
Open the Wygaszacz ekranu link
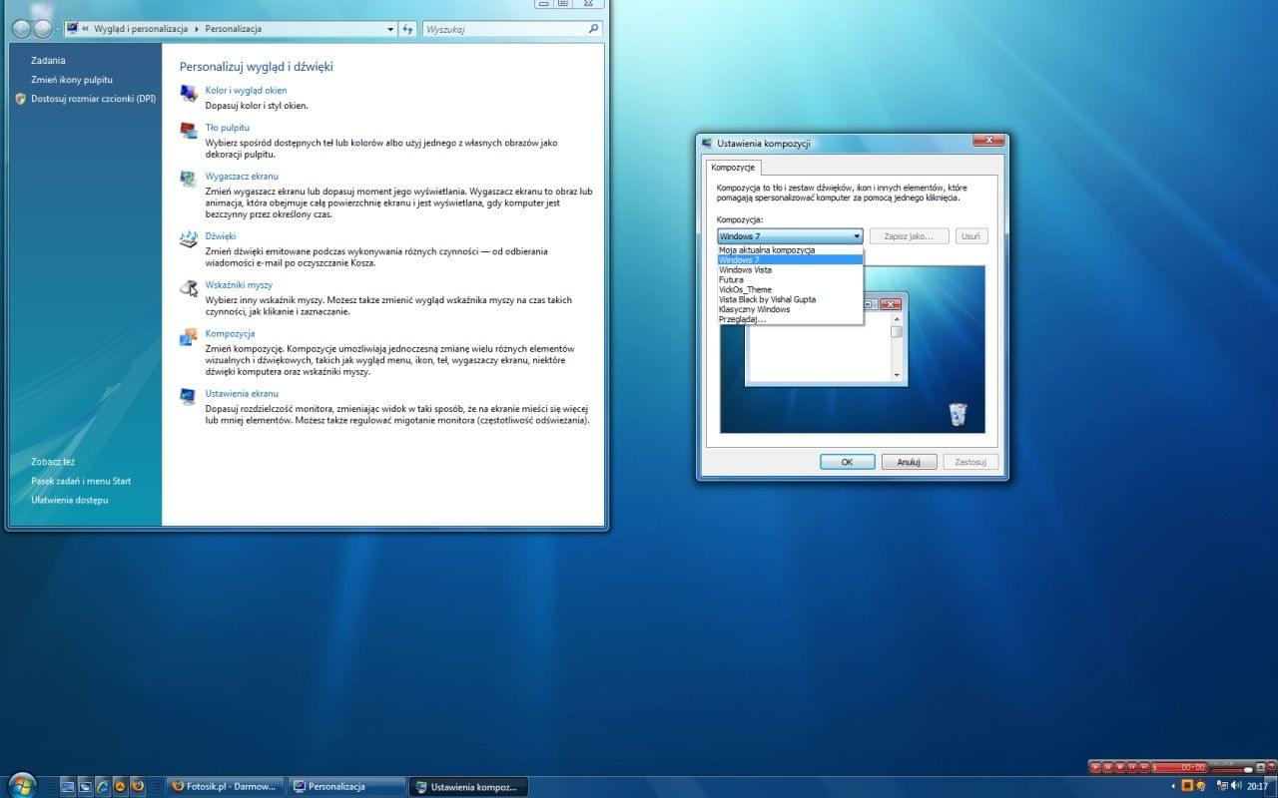242,177
